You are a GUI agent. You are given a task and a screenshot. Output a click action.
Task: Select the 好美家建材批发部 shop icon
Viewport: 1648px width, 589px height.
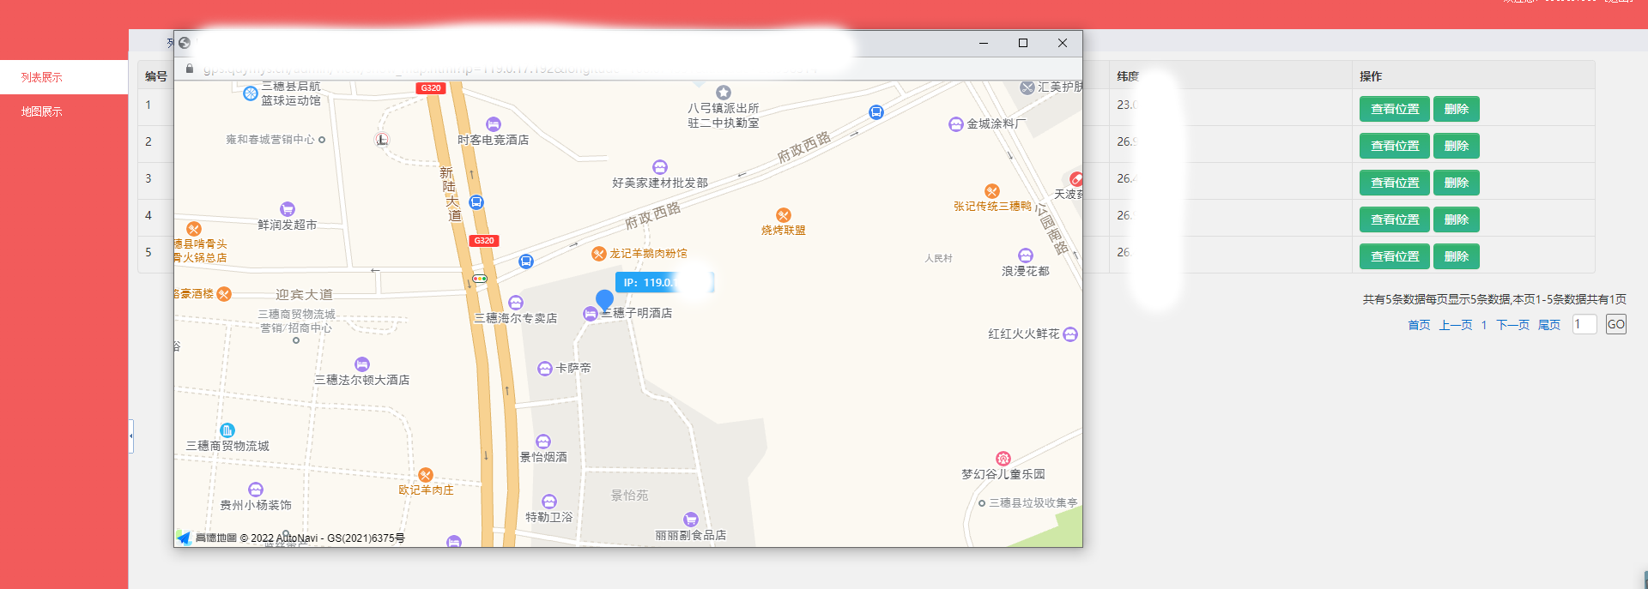[x=660, y=167]
